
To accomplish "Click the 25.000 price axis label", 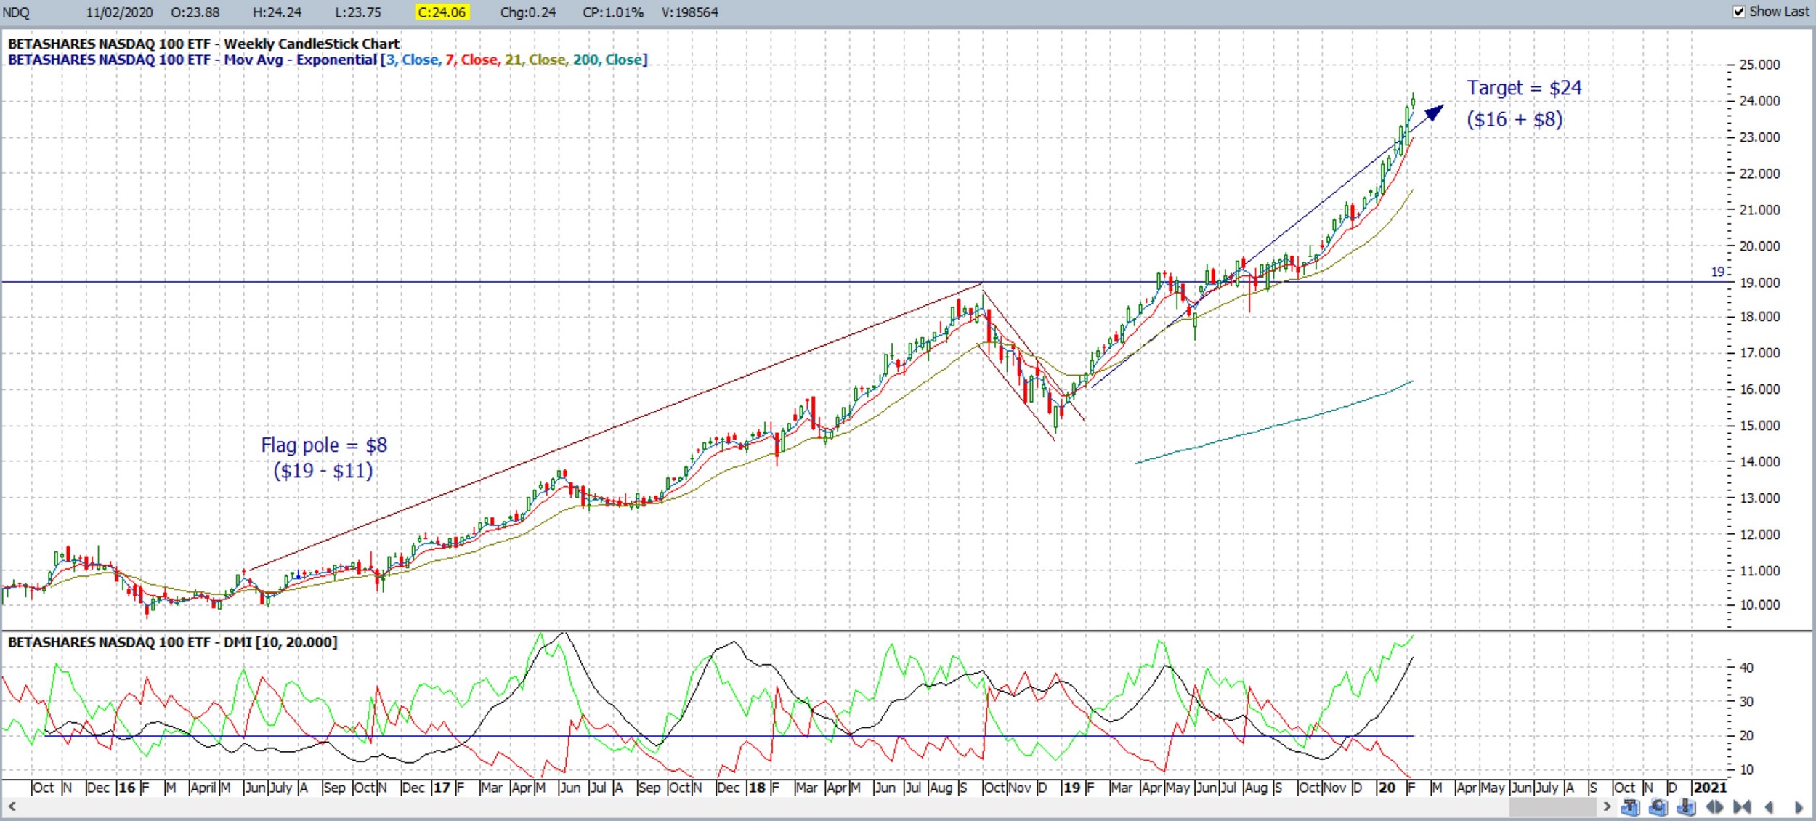I will pyautogui.click(x=1759, y=65).
